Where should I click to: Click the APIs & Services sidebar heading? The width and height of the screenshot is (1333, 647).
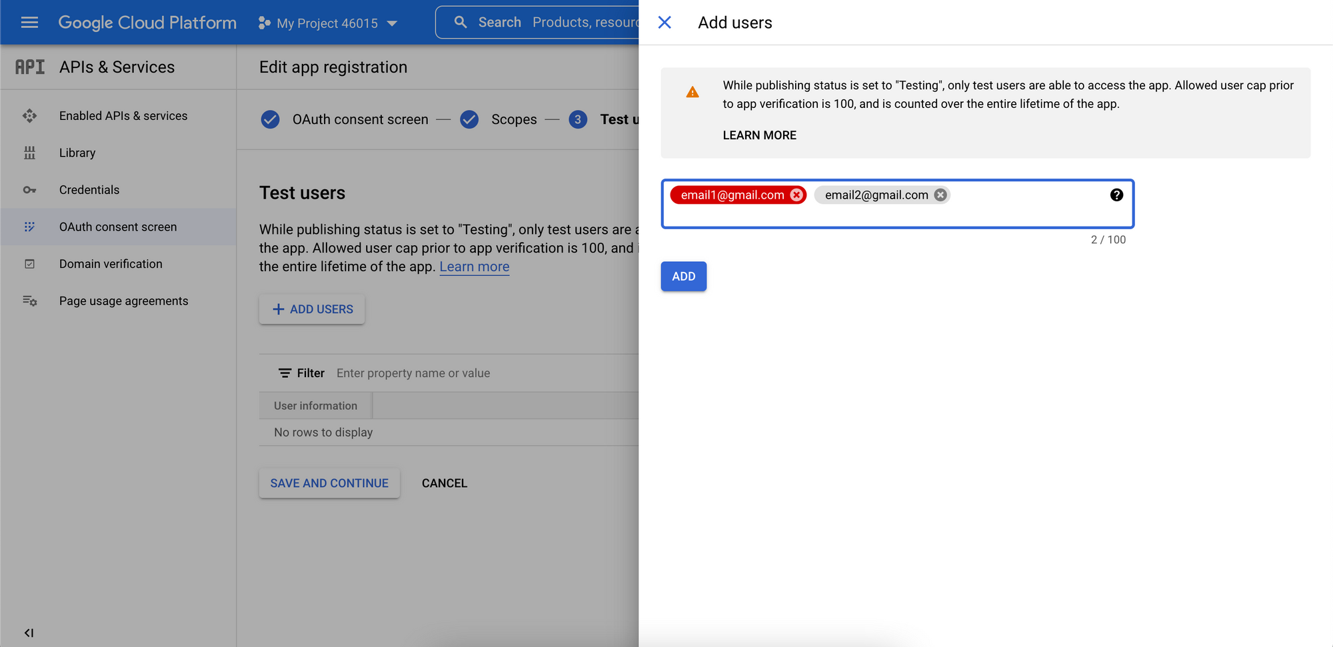pyautogui.click(x=117, y=67)
